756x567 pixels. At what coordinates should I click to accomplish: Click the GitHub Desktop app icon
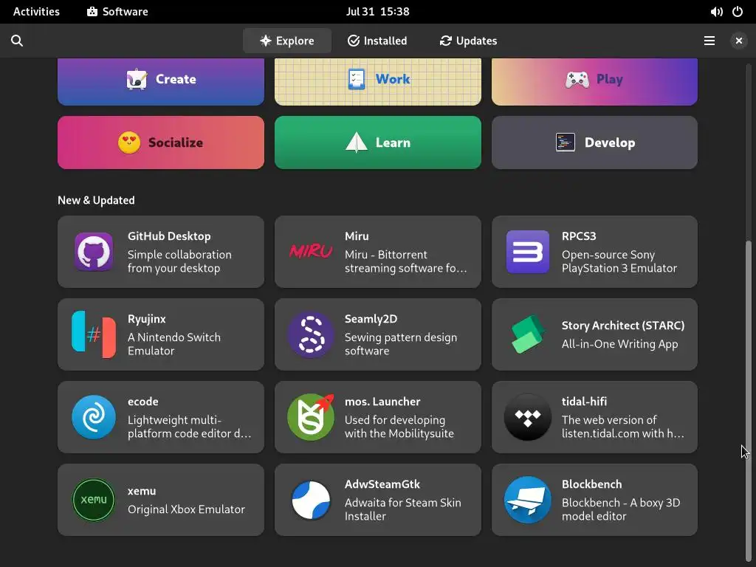(94, 252)
